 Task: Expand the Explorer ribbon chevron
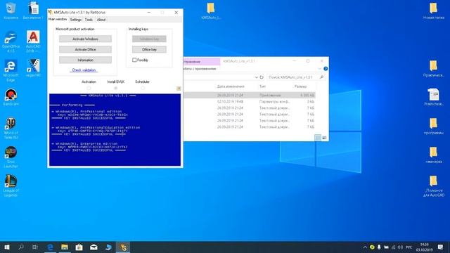(319, 69)
